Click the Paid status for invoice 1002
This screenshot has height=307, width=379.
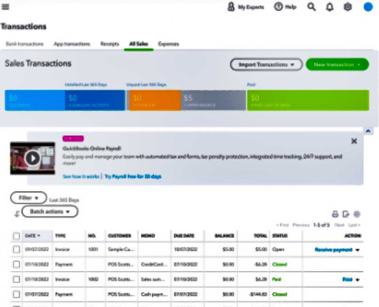coord(277,279)
